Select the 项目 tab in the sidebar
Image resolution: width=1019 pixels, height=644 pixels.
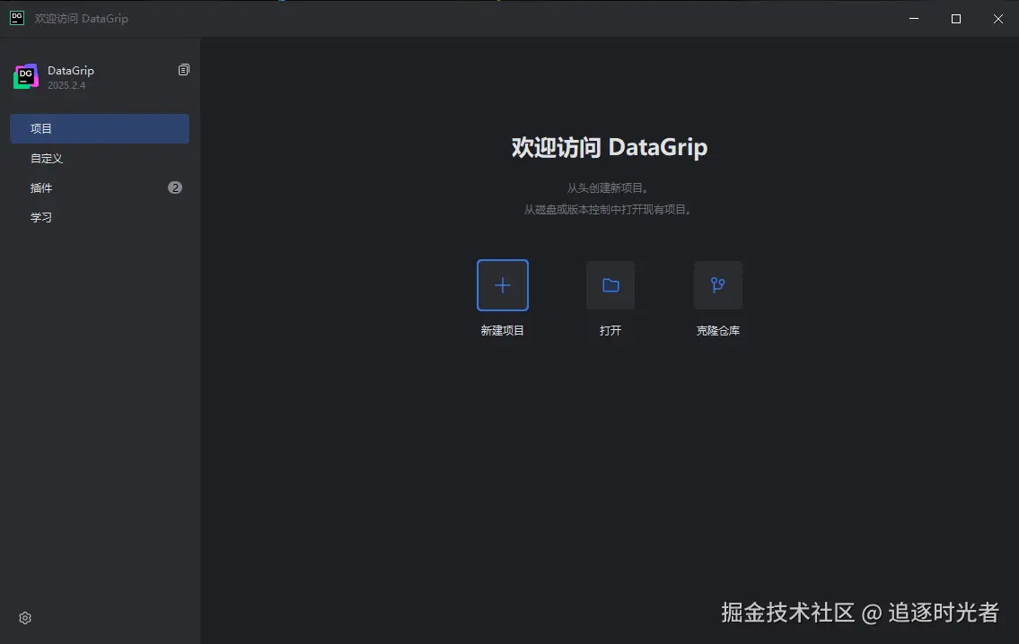coord(100,128)
